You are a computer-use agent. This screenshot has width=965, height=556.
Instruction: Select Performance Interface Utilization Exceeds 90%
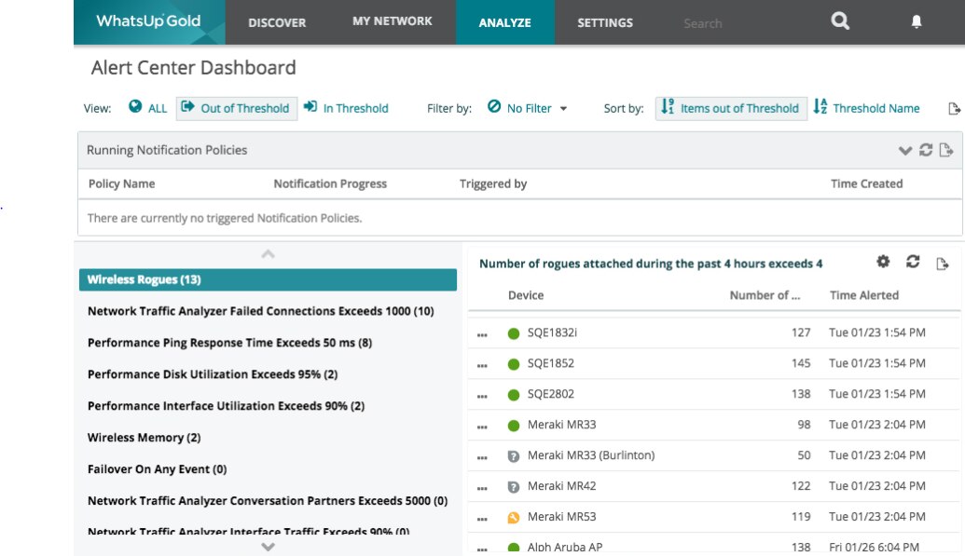tap(226, 406)
